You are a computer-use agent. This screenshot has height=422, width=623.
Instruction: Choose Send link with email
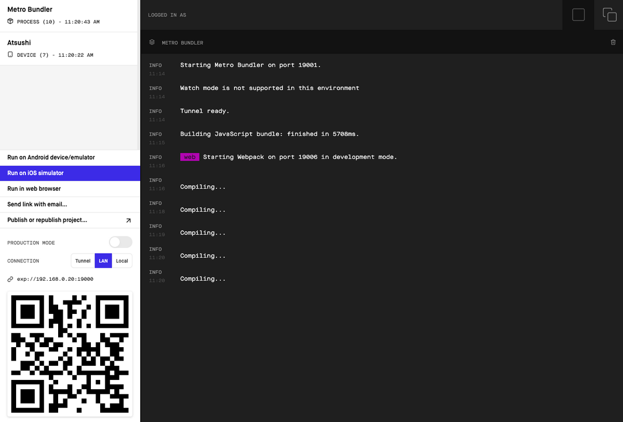click(70, 204)
